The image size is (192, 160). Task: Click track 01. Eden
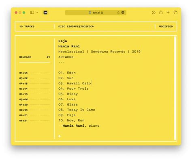[67, 73]
